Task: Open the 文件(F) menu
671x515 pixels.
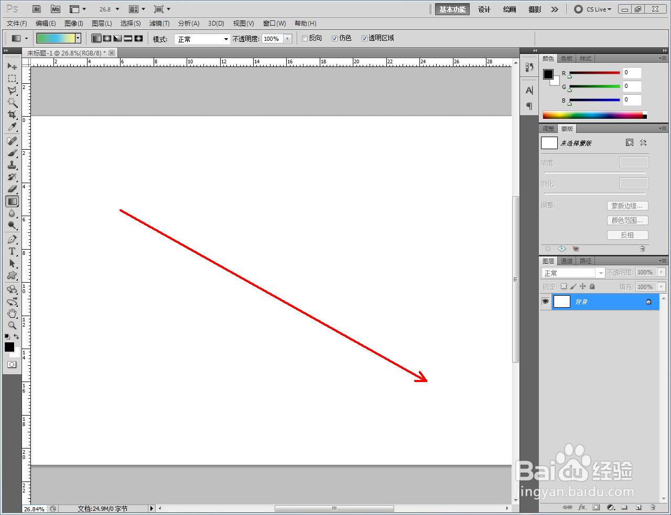Action: tap(17, 24)
